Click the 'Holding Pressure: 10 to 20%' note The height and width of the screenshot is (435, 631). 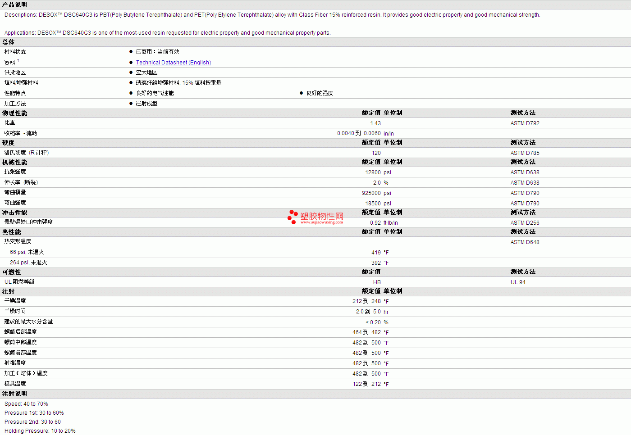pyautogui.click(x=40, y=431)
